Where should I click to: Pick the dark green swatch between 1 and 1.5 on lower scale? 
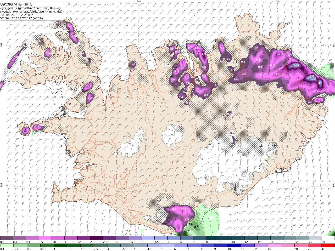[60, 246]
